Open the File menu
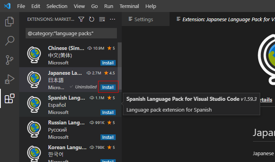 (21, 6)
